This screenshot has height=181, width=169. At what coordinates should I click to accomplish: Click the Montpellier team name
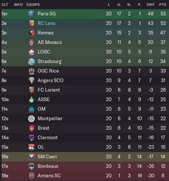pos(50,119)
